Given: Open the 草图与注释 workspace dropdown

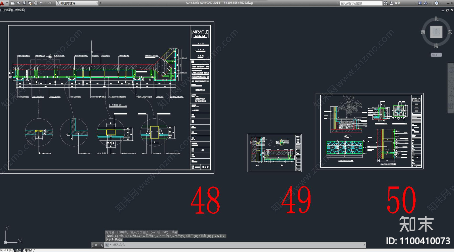Looking at the screenshot, I should [x=77, y=3].
